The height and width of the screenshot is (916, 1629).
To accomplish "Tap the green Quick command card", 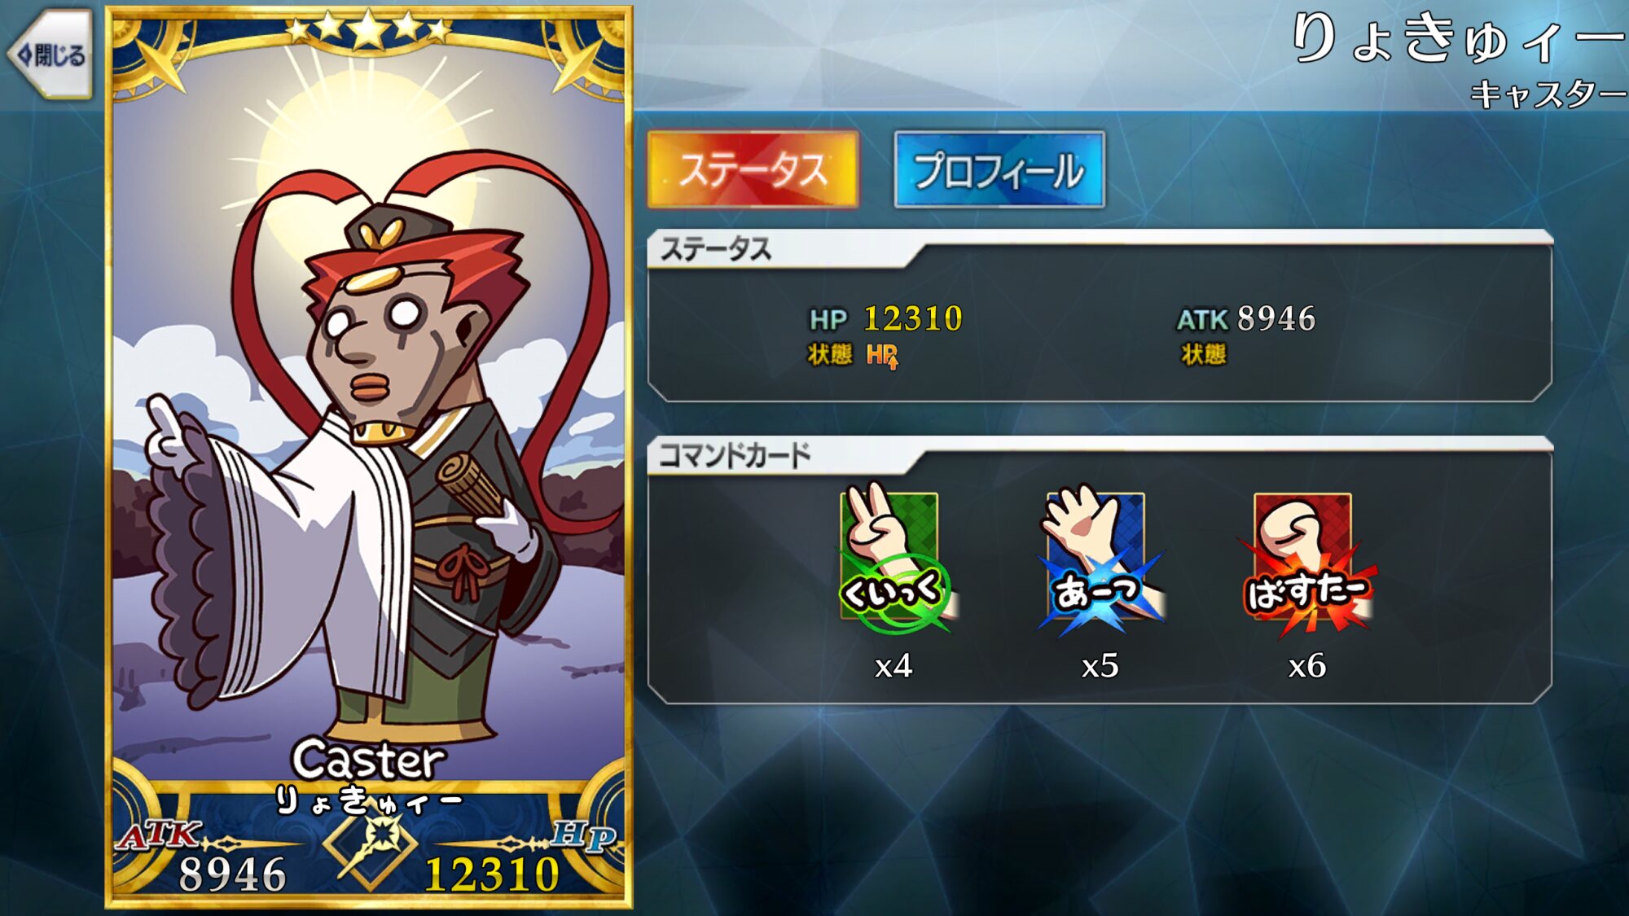I will [894, 559].
